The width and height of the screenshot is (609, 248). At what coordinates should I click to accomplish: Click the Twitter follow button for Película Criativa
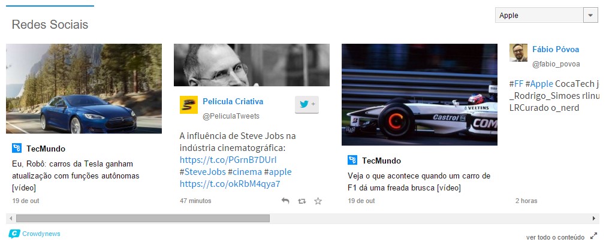tap(306, 104)
